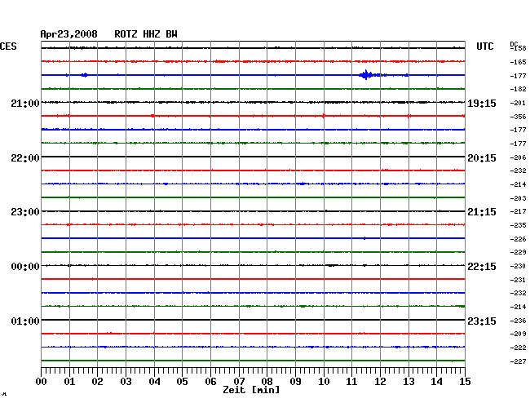Click minute tick label 08
530x403 pixels.
pyautogui.click(x=267, y=382)
